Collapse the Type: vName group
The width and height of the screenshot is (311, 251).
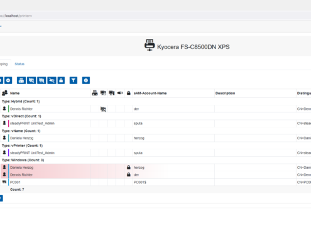click(x=21, y=131)
